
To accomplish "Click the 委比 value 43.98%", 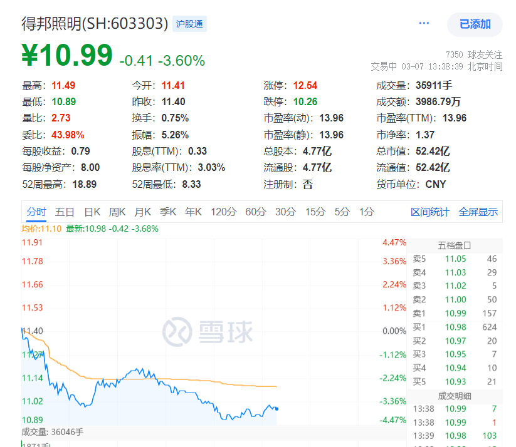I will click(x=68, y=135).
